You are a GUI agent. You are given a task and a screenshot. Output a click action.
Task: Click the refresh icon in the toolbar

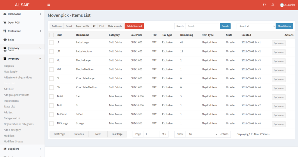click(x=94, y=26)
